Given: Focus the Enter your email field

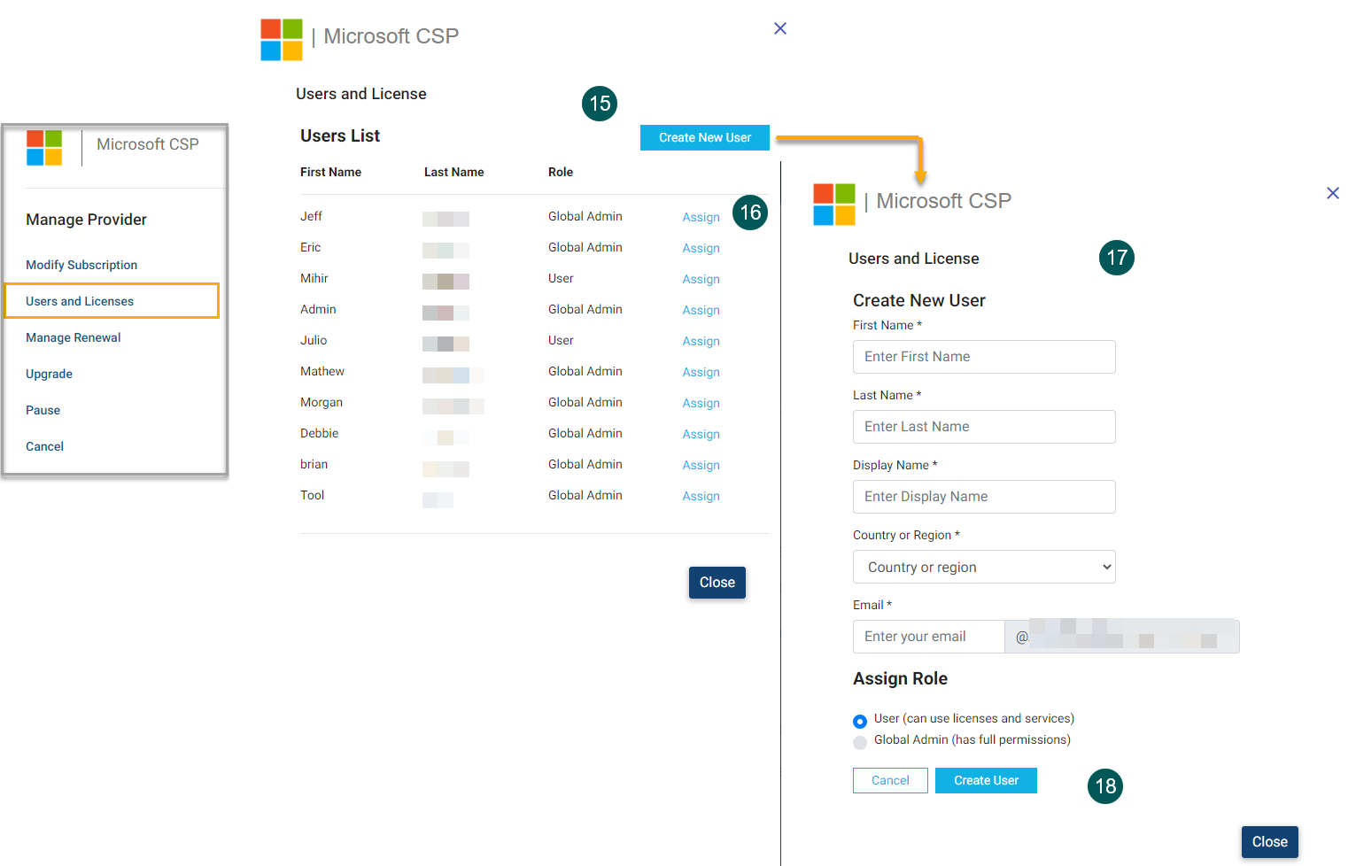Looking at the screenshot, I should coord(928,637).
